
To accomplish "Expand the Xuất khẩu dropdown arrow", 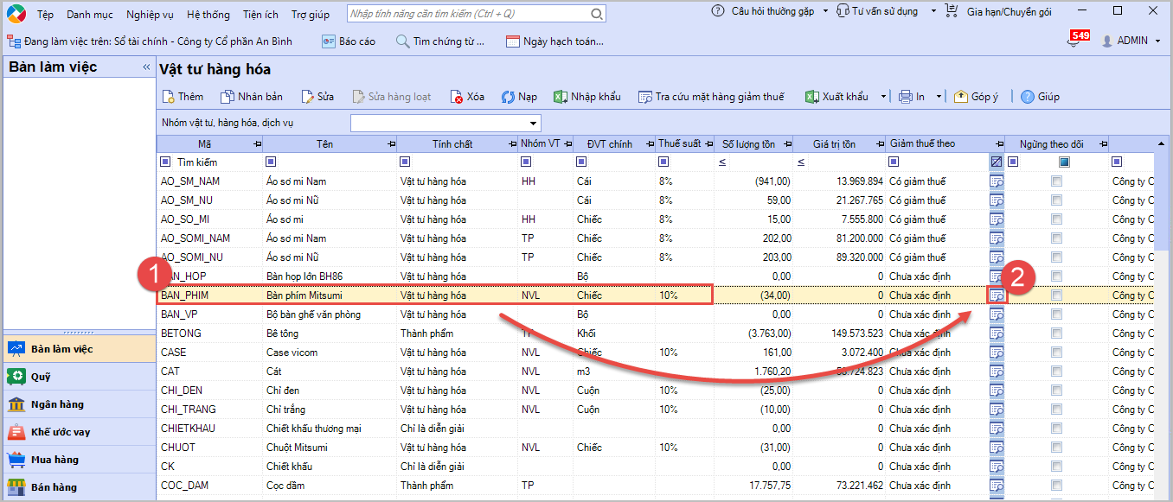I will click(x=883, y=97).
